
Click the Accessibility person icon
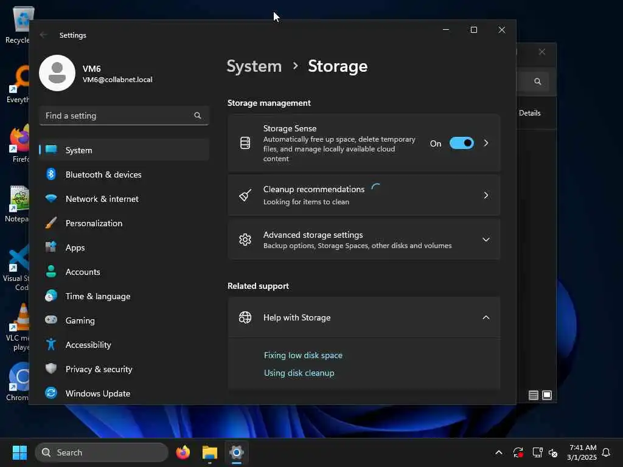tap(51, 344)
